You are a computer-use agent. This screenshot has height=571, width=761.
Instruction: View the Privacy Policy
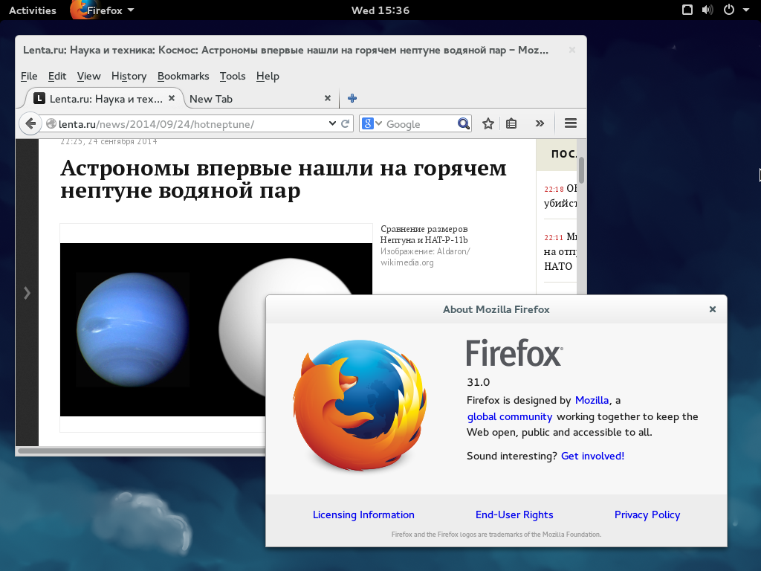(647, 514)
